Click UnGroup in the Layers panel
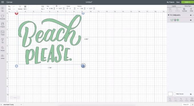Screen dimensions: 194x106 click(x=177, y=10)
